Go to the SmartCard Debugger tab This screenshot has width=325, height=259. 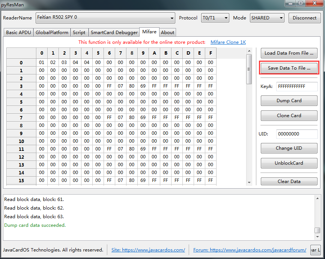(114, 33)
